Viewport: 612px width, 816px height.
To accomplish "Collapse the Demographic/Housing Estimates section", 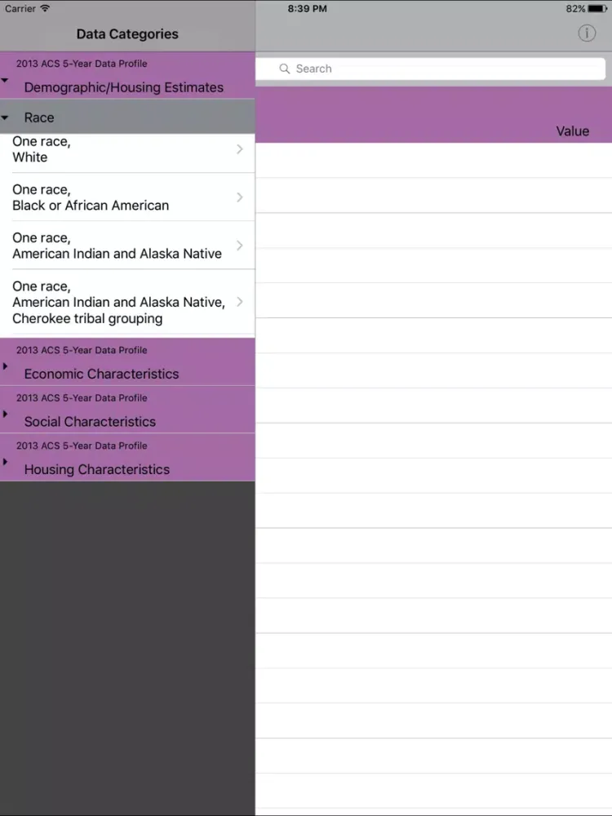I will pyautogui.click(x=6, y=81).
